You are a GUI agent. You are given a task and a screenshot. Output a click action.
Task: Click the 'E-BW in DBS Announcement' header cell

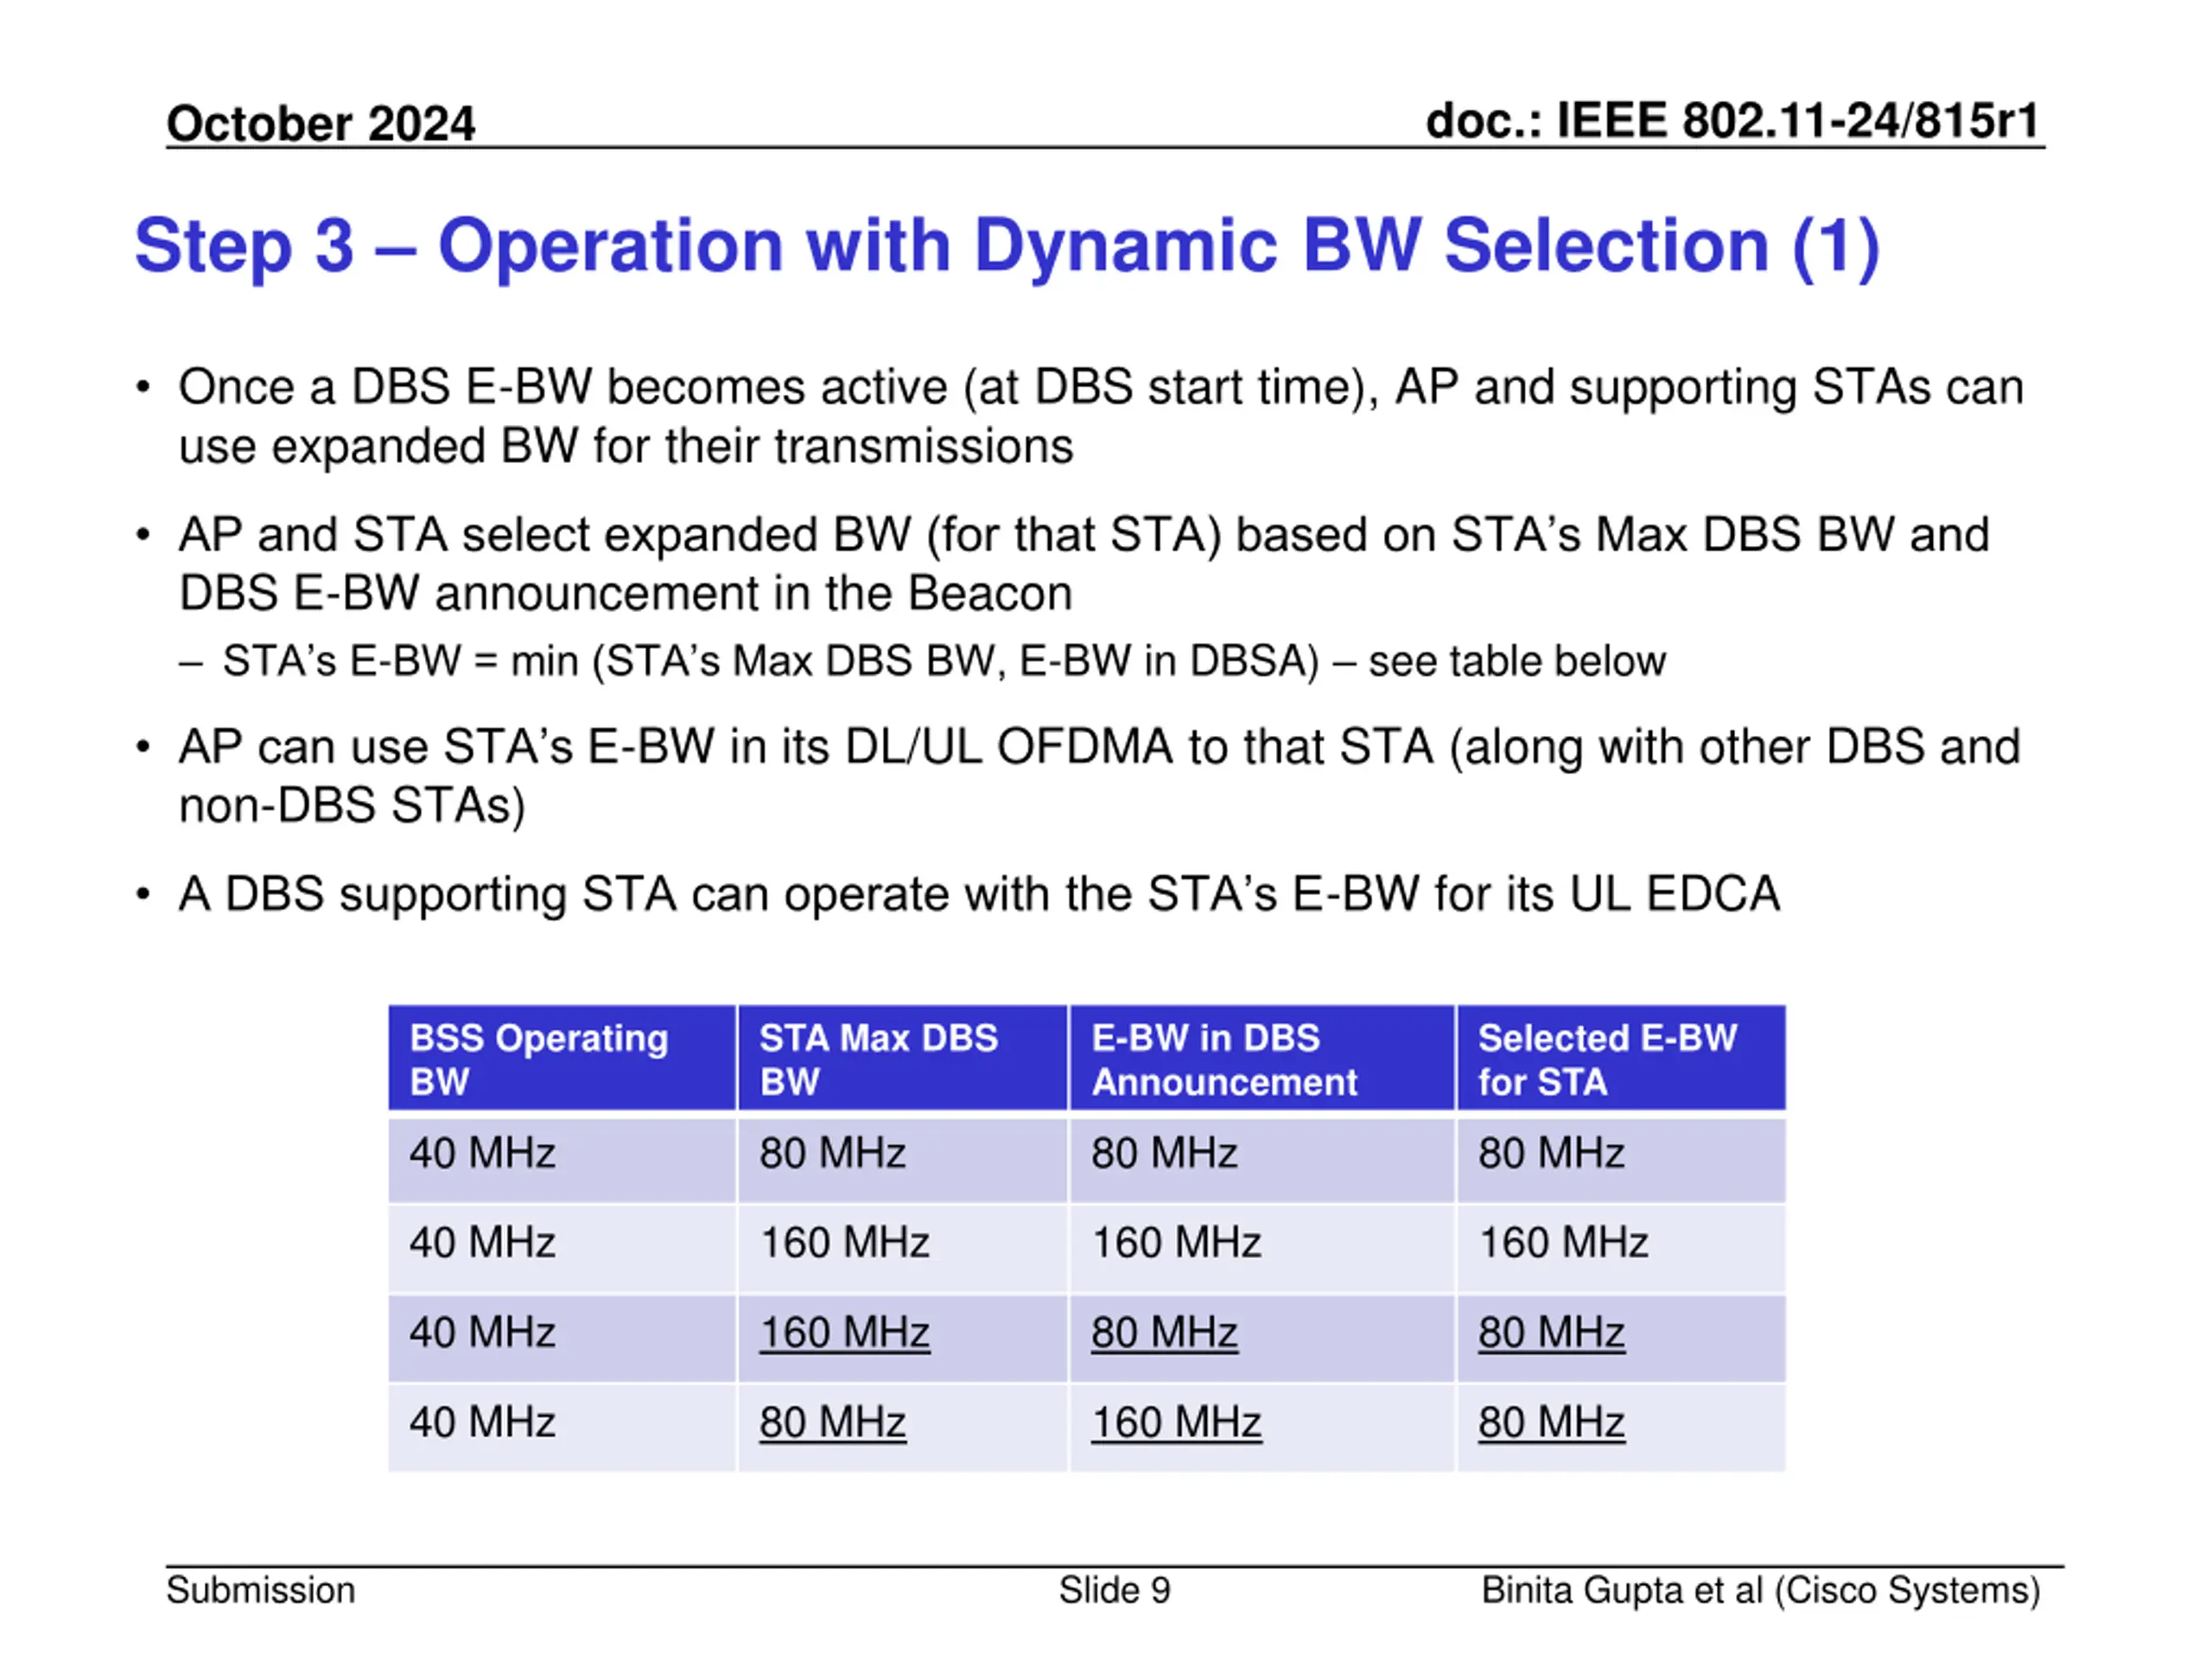[x=1224, y=1059]
